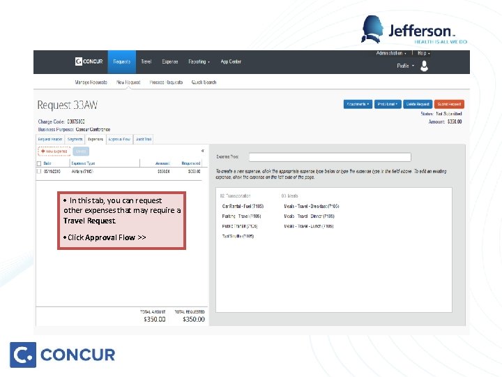Click the Delete Request button

tap(418, 104)
